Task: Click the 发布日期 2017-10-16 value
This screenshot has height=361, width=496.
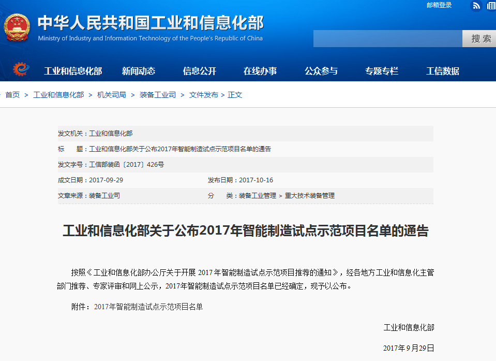Action: [256, 180]
